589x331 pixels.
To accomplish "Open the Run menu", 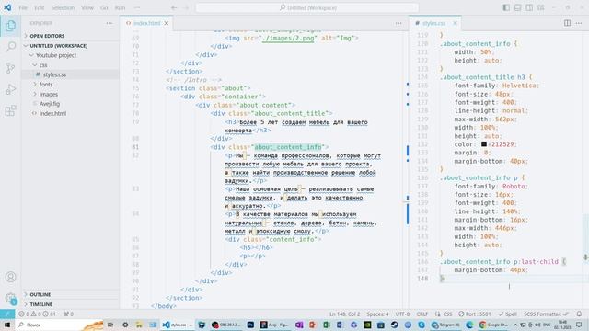I will [x=120, y=7].
